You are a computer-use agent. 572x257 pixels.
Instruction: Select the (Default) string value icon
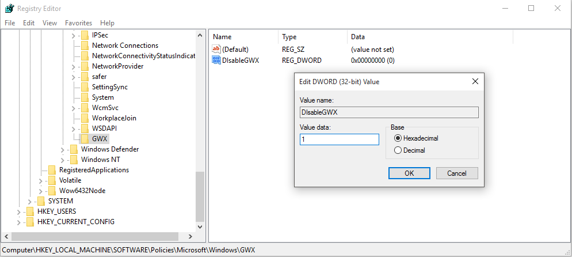point(216,49)
